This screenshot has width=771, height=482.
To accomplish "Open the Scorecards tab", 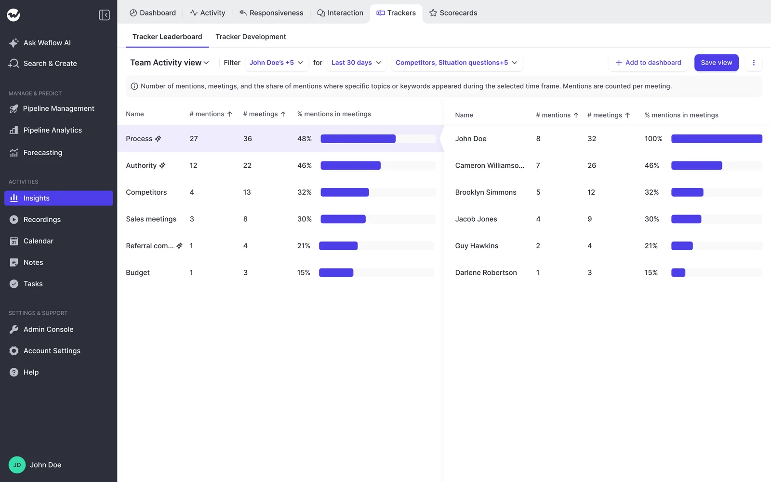I will pos(453,13).
